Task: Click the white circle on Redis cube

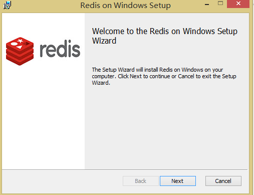Action: 14,44
